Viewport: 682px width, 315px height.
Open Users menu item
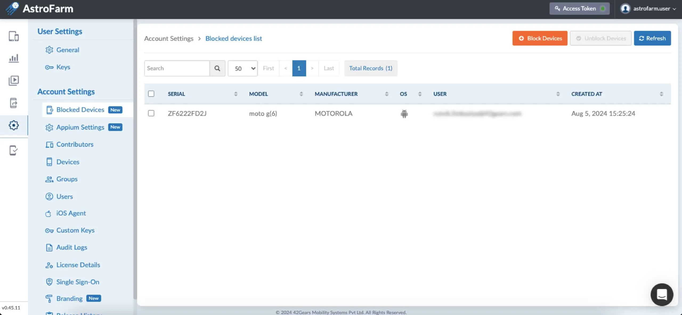59,197
